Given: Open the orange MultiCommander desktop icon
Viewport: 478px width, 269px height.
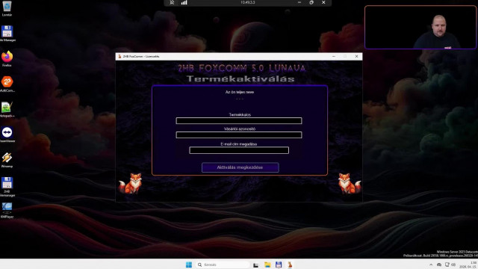Looking at the screenshot, I should click(7, 84).
